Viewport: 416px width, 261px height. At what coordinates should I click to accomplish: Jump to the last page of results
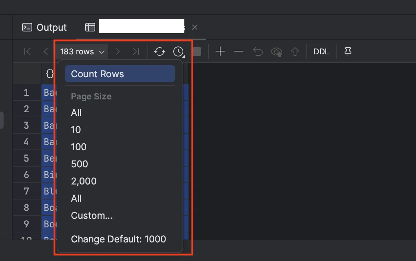pyautogui.click(x=136, y=52)
